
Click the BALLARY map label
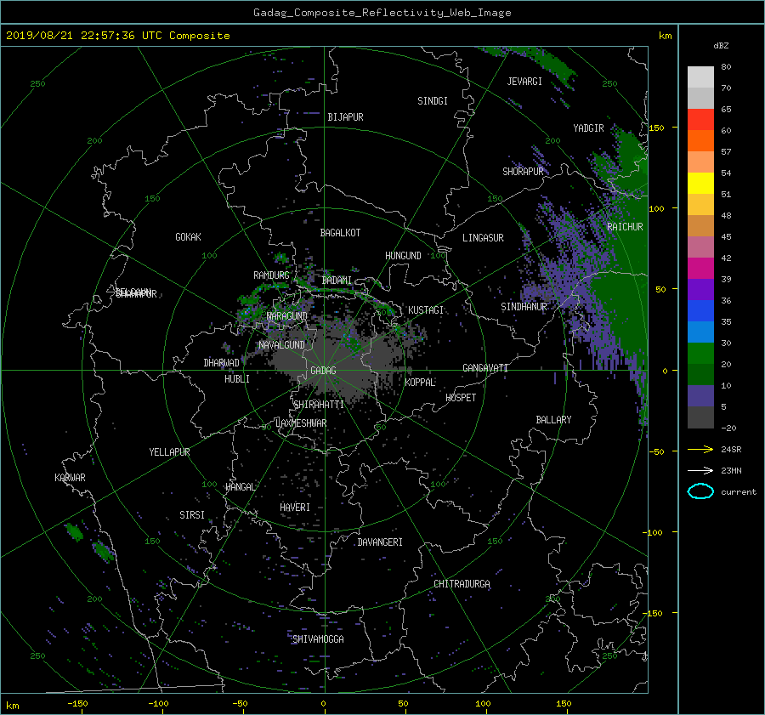tap(553, 420)
